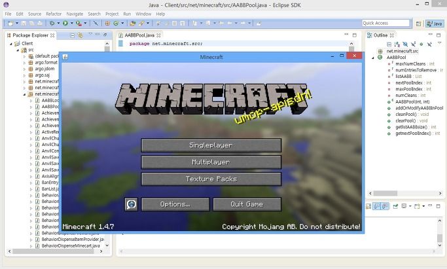Click the Debug bug icon in toolbar

(52, 24)
